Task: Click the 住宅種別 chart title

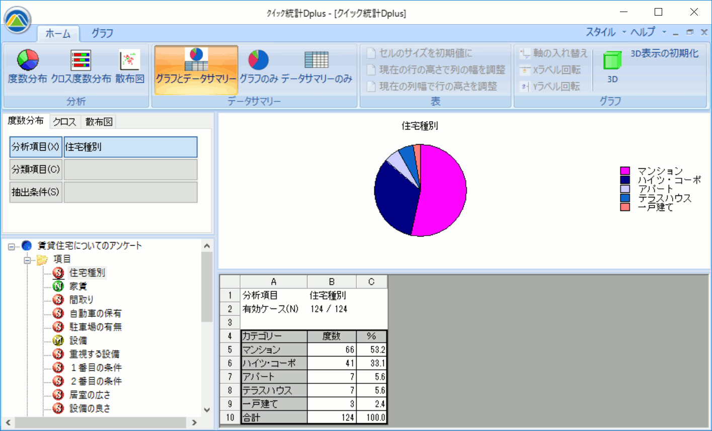Action: [x=420, y=126]
